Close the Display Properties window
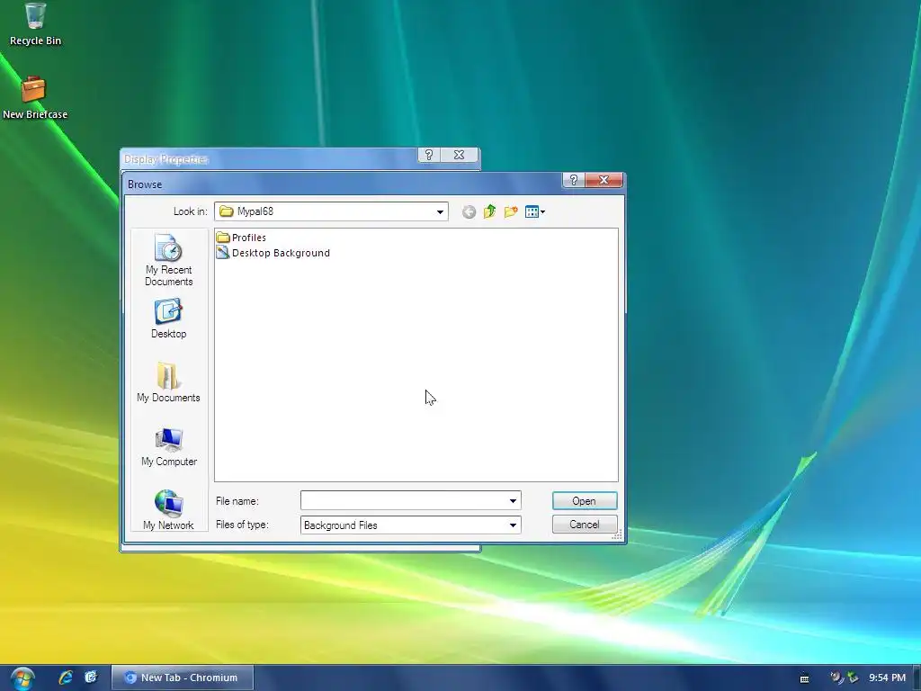 [x=460, y=155]
